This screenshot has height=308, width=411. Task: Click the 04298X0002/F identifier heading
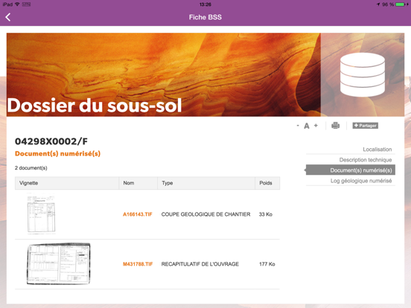pos(51,141)
